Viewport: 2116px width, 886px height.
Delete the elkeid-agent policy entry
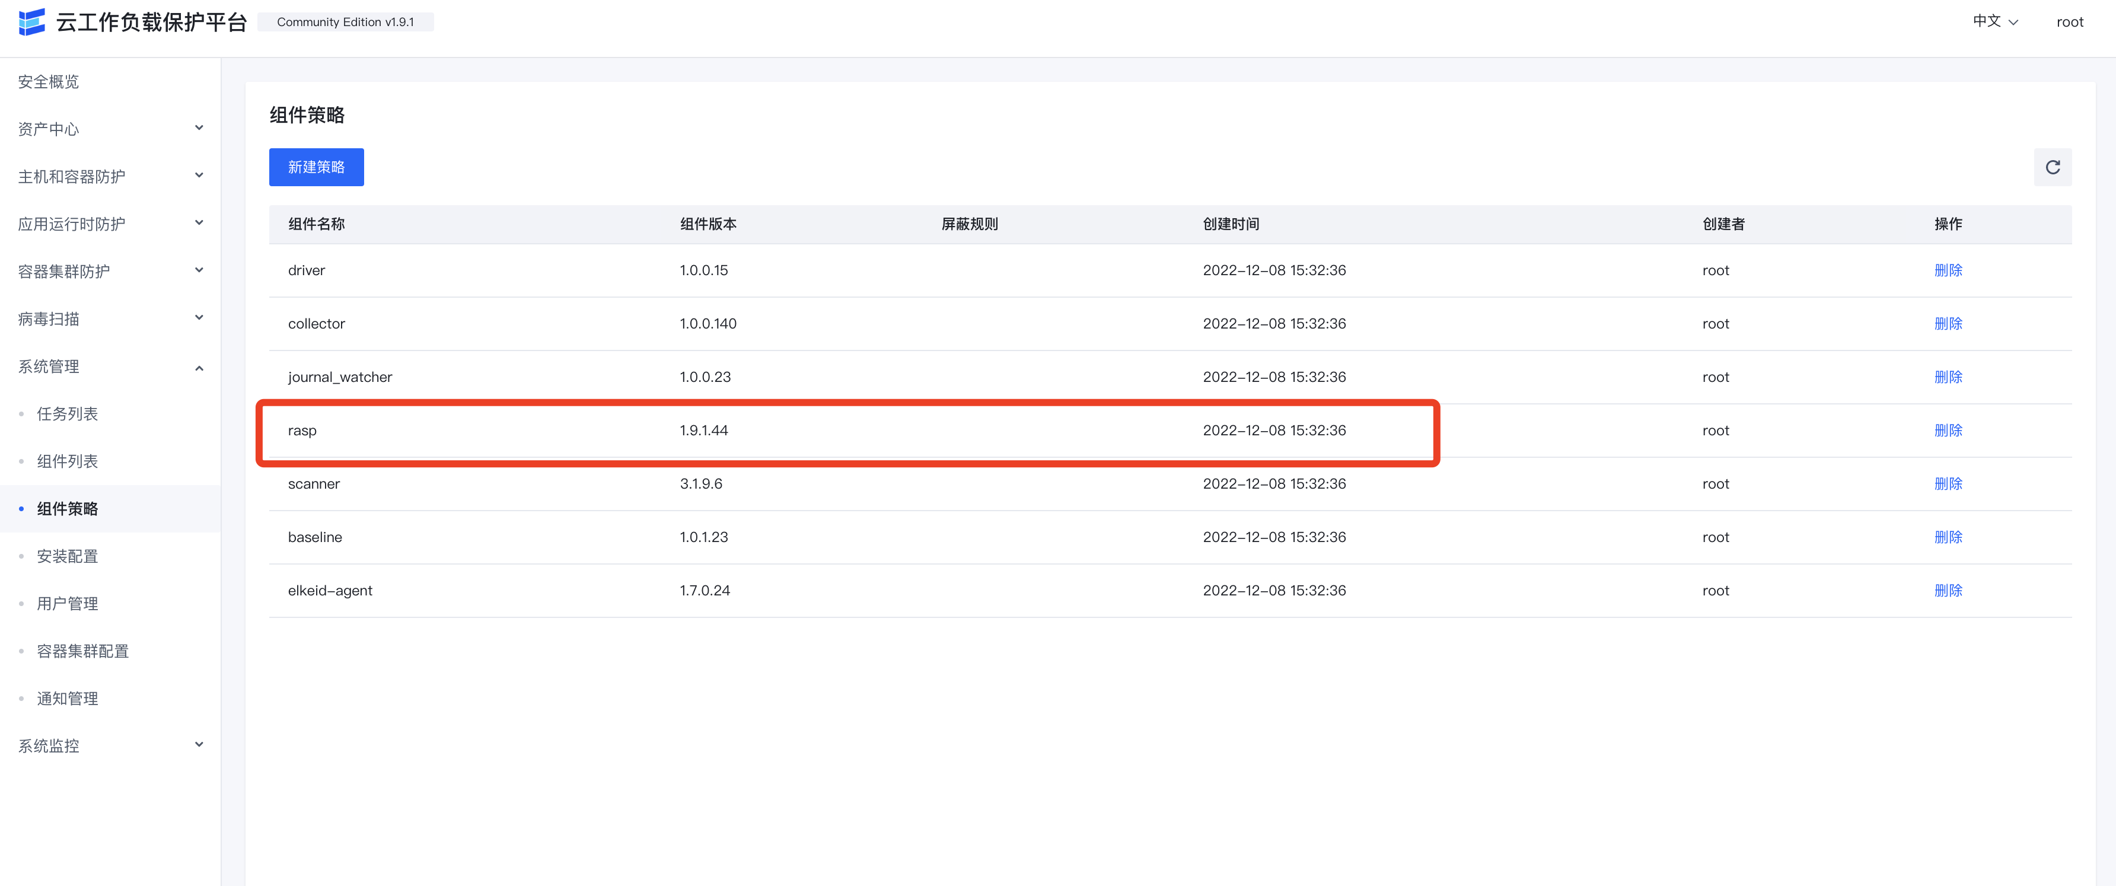click(x=1948, y=589)
